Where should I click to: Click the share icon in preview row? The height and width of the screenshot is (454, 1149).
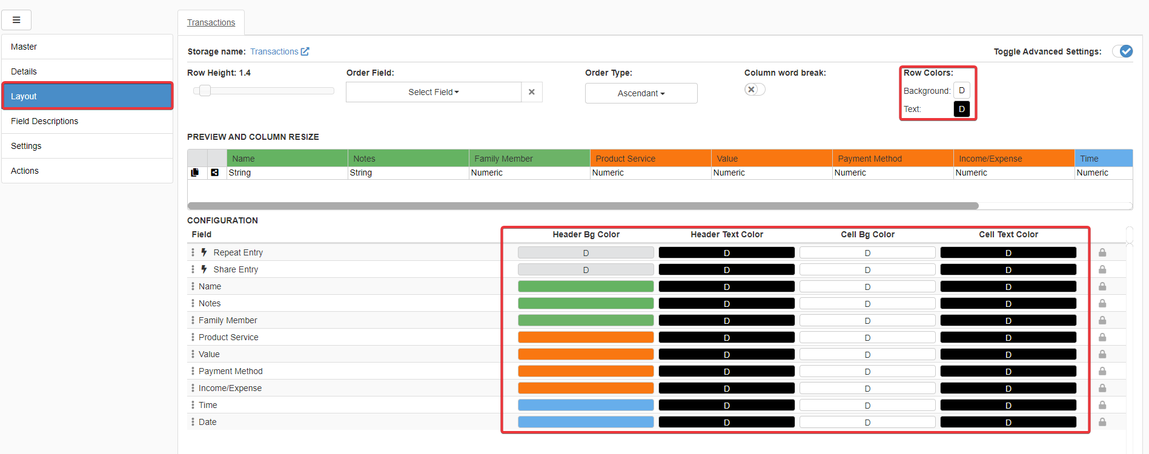pos(214,173)
